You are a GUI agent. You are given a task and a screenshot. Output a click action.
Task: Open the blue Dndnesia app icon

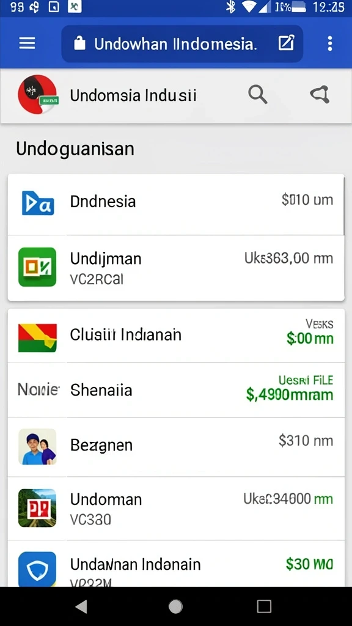tap(38, 203)
